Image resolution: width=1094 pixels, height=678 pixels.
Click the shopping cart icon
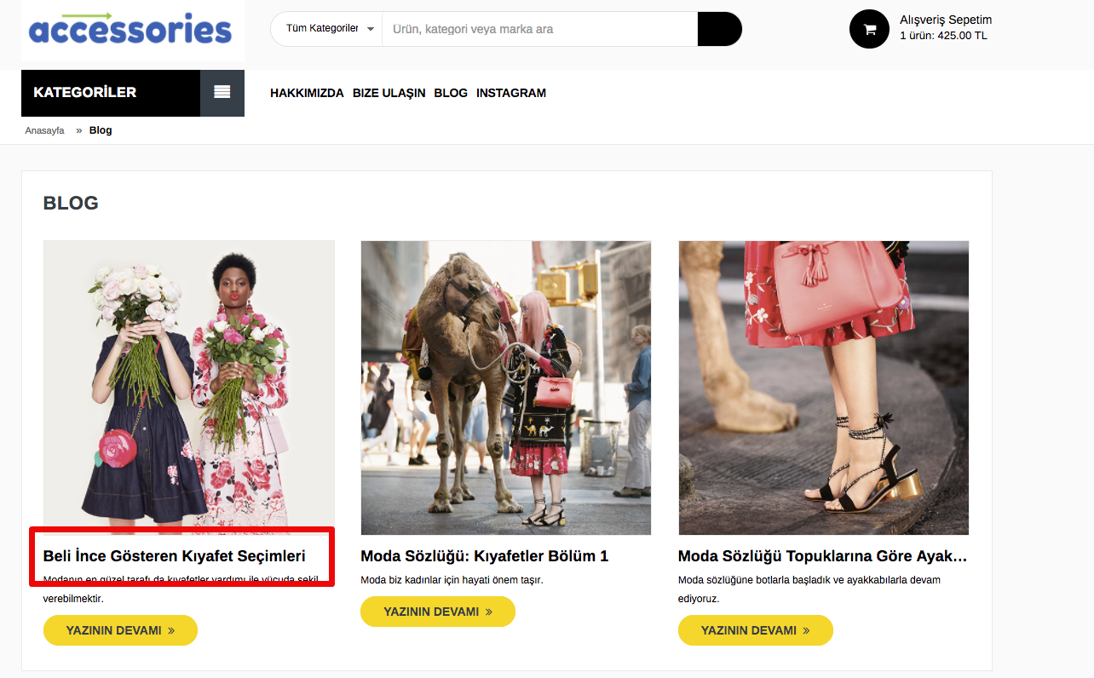869,29
